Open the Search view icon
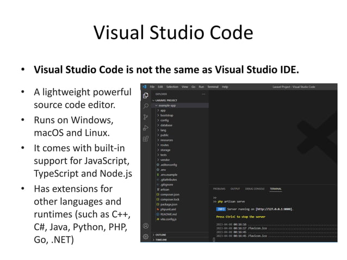Screen dimensions: 347x260 point(146,106)
